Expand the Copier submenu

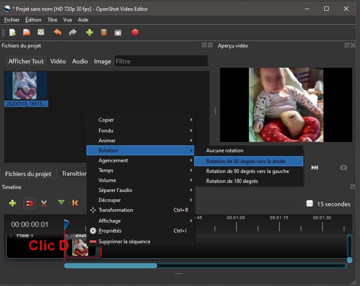[x=140, y=120]
